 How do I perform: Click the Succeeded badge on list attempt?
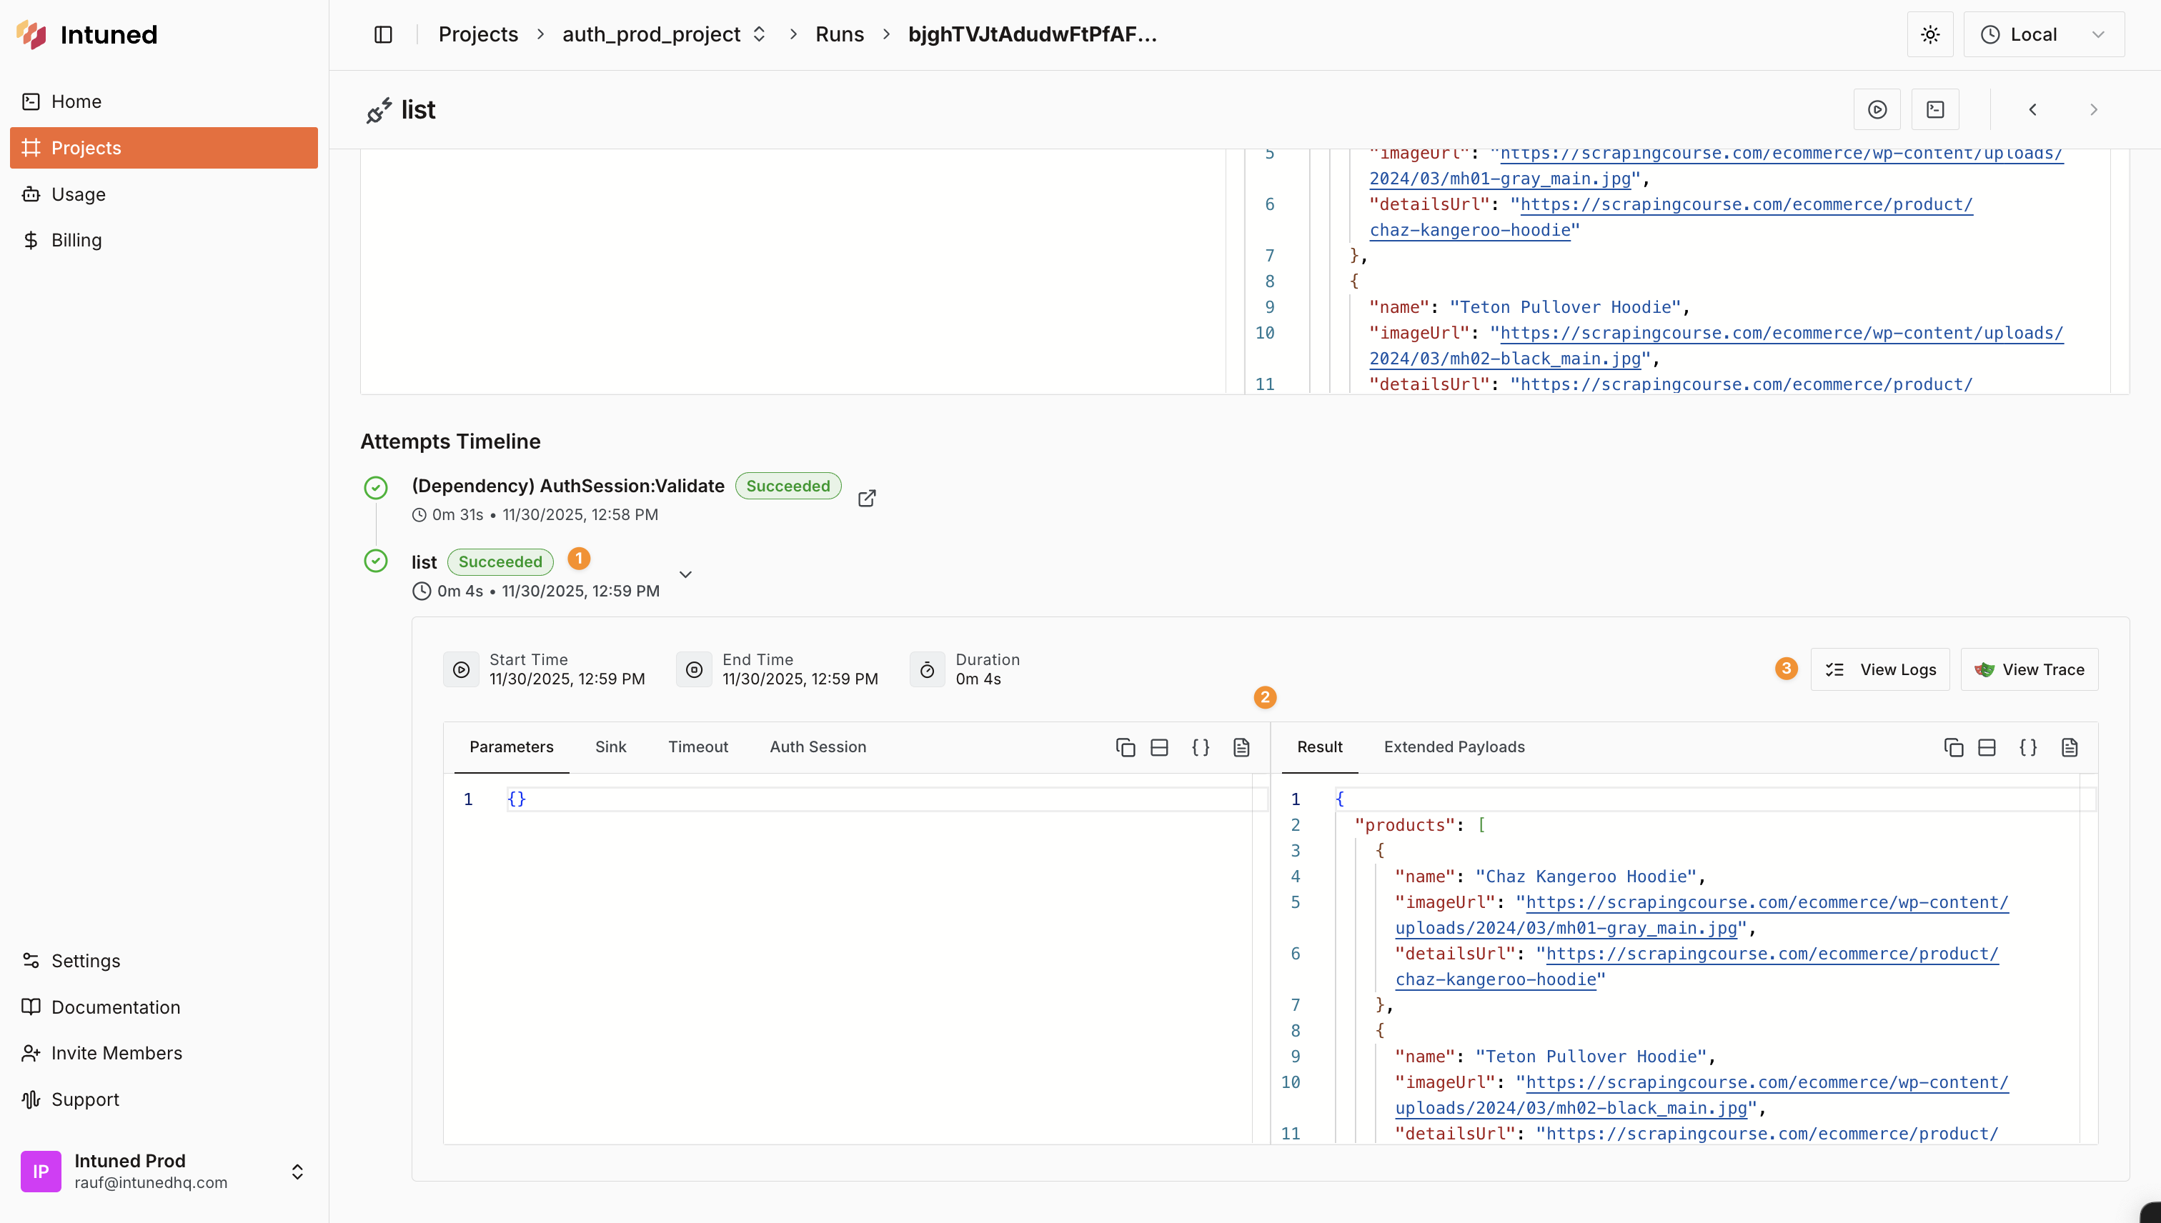(x=500, y=561)
